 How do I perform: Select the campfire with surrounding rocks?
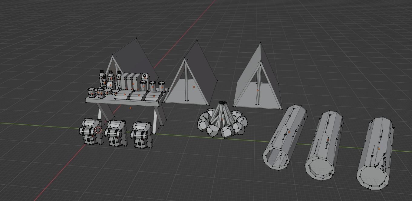pyautogui.click(x=222, y=120)
